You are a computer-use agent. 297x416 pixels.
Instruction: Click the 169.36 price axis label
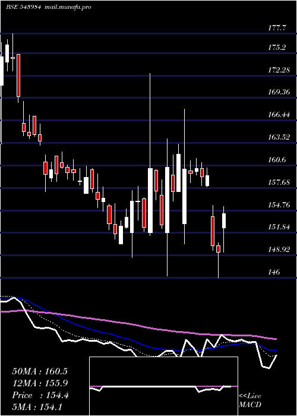point(279,92)
